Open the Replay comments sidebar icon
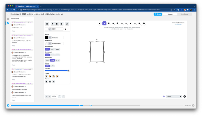The height and width of the screenshot is (116, 202). click(x=8, y=23)
